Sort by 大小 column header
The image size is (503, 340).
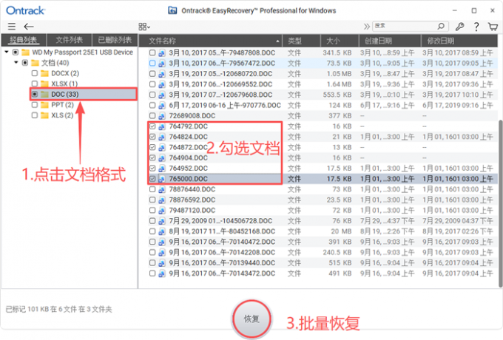(340, 41)
